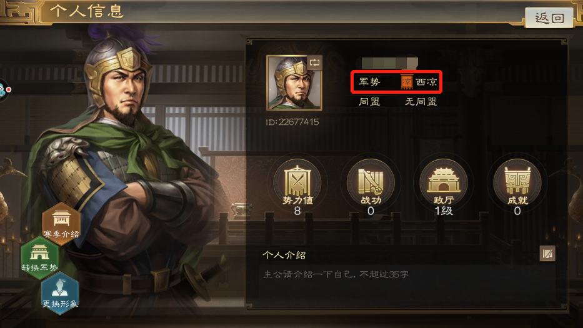
Task: Tap the 个人信息 title header
Action: tap(87, 11)
